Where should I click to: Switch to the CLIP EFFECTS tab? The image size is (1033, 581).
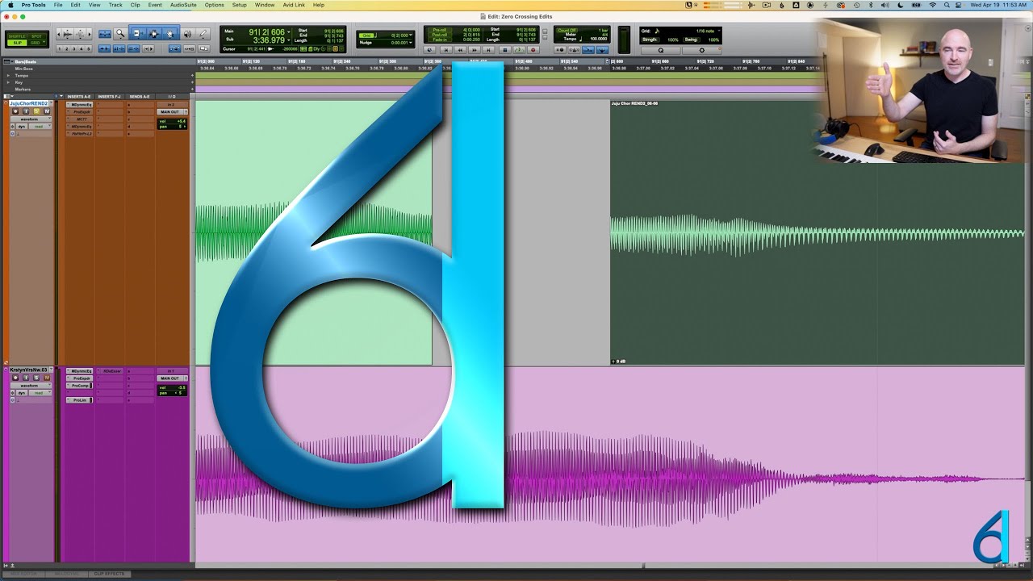[109, 574]
